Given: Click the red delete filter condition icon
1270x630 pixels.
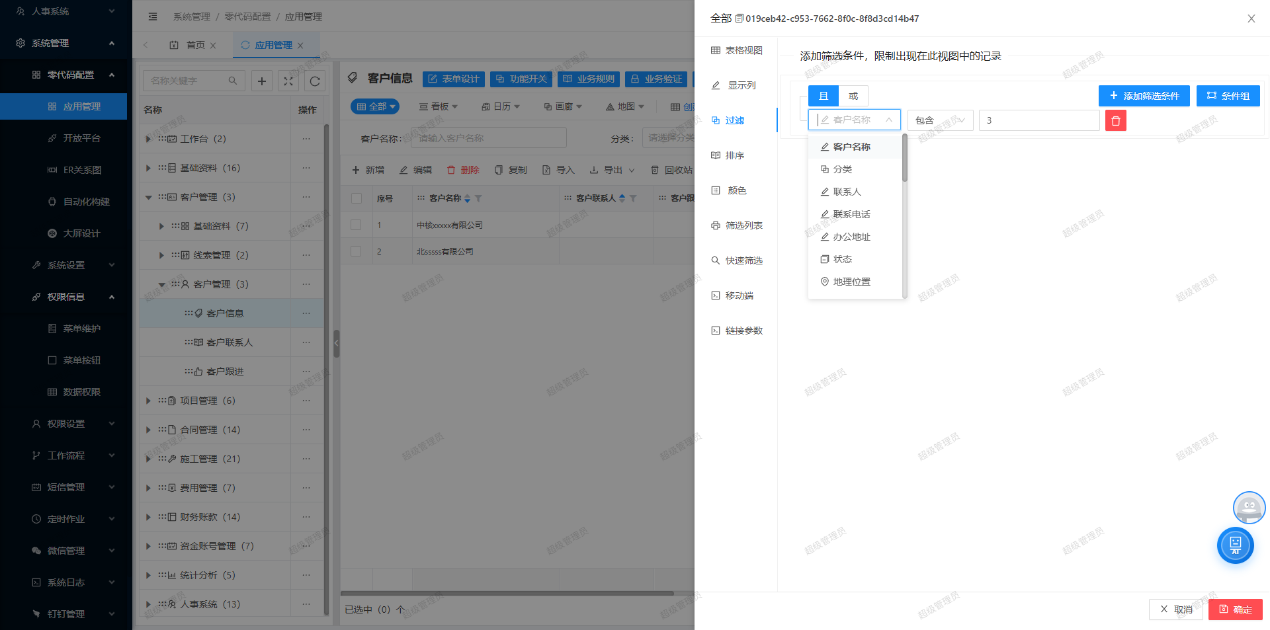Looking at the screenshot, I should [1115, 120].
